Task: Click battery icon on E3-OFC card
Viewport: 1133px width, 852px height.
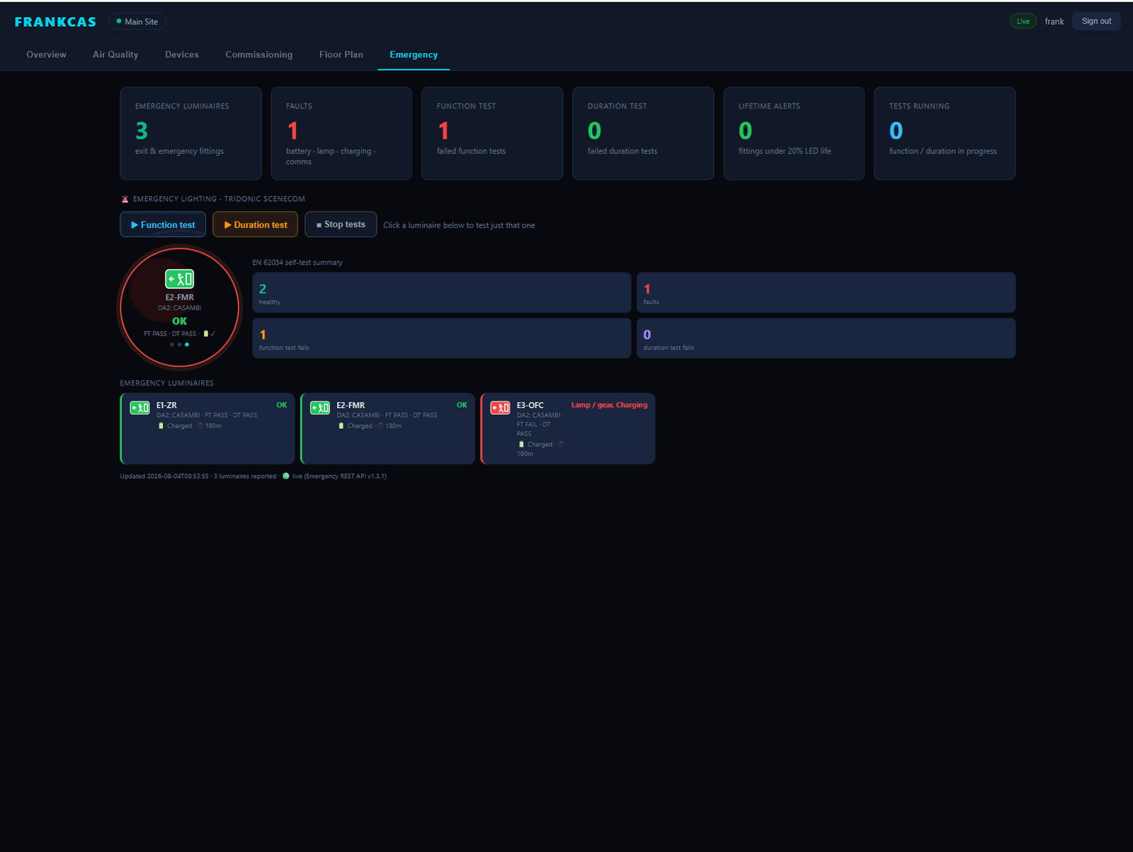Action: 521,444
